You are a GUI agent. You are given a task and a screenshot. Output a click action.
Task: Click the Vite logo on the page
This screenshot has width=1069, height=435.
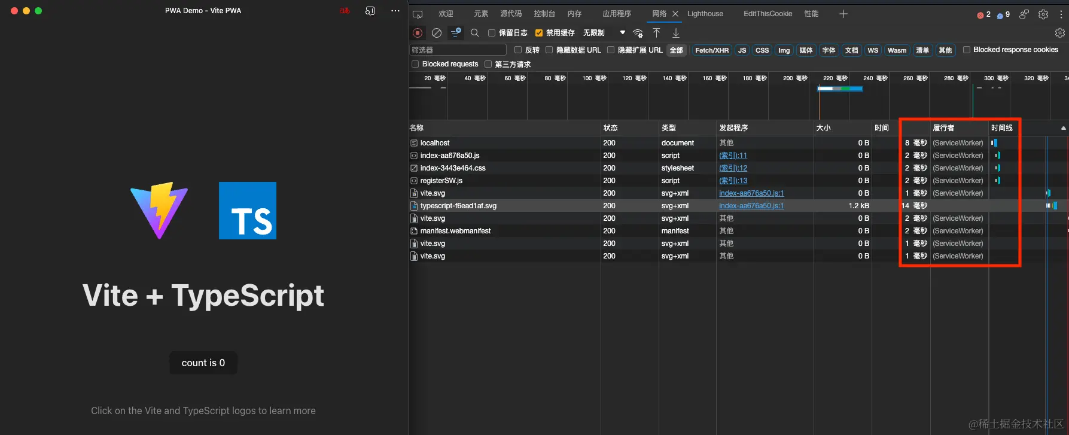pos(159,211)
